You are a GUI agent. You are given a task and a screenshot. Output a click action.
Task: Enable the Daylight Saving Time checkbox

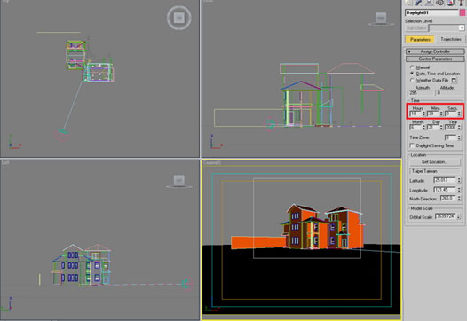(x=412, y=145)
